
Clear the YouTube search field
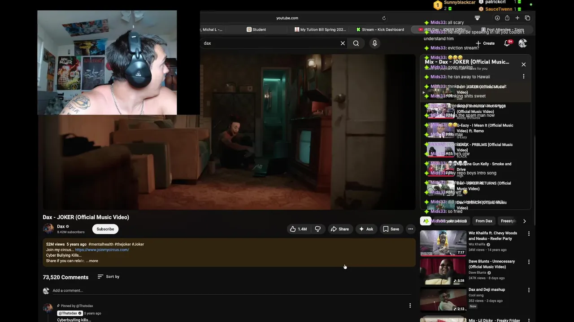tap(343, 43)
